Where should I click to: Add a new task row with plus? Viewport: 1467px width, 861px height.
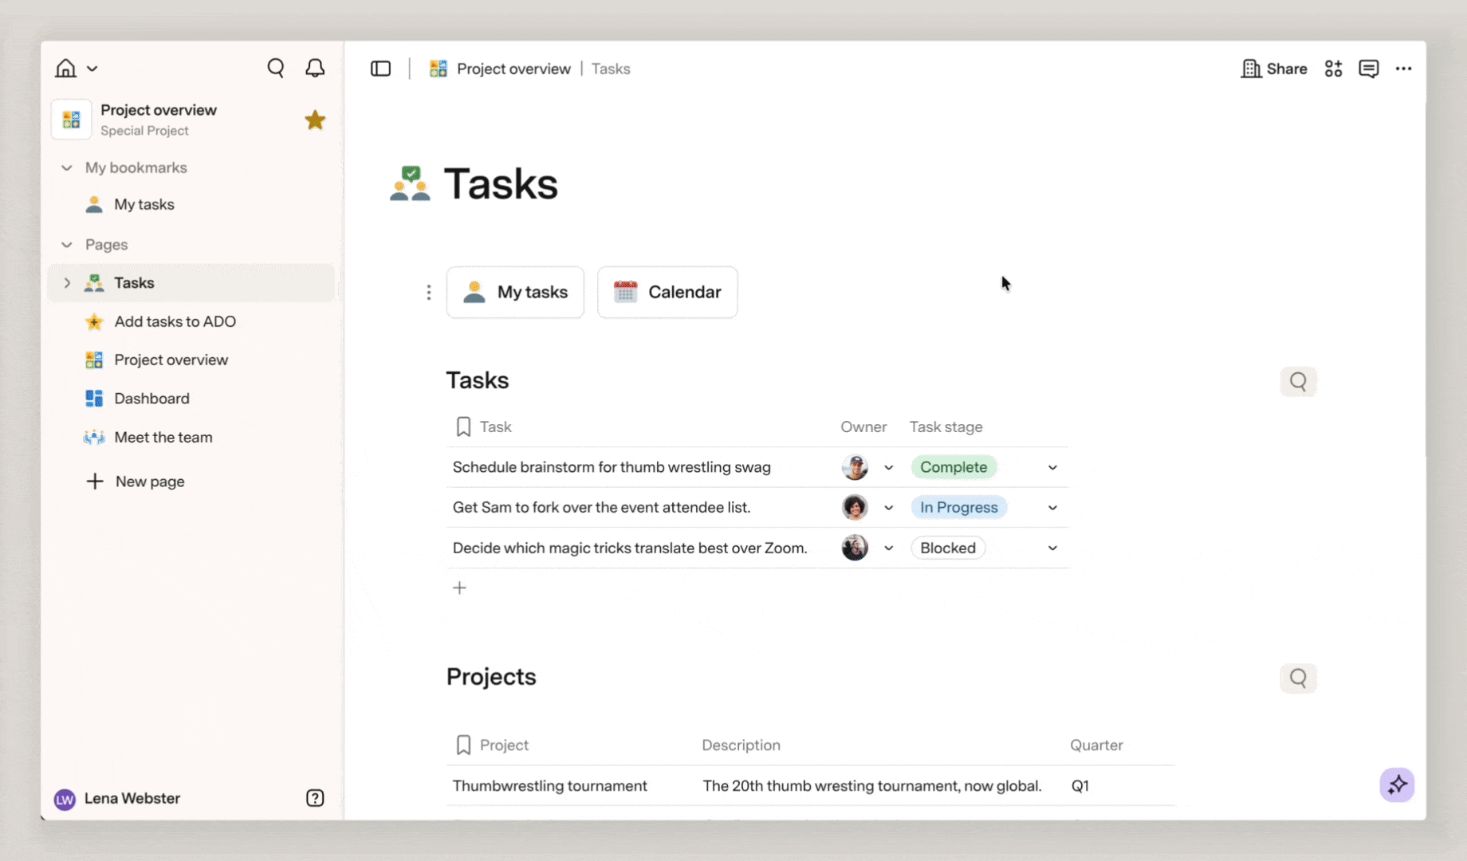(459, 588)
